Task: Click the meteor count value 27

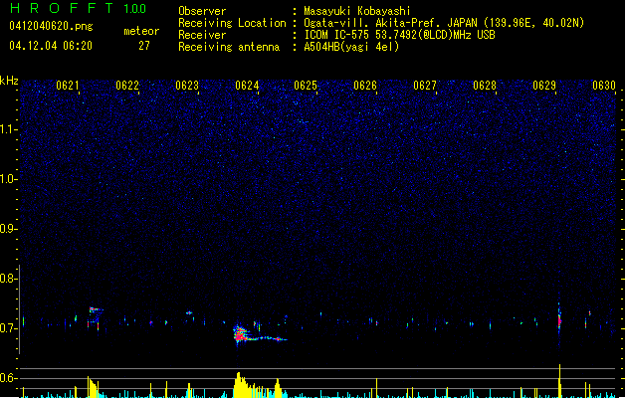Action: 144,46
